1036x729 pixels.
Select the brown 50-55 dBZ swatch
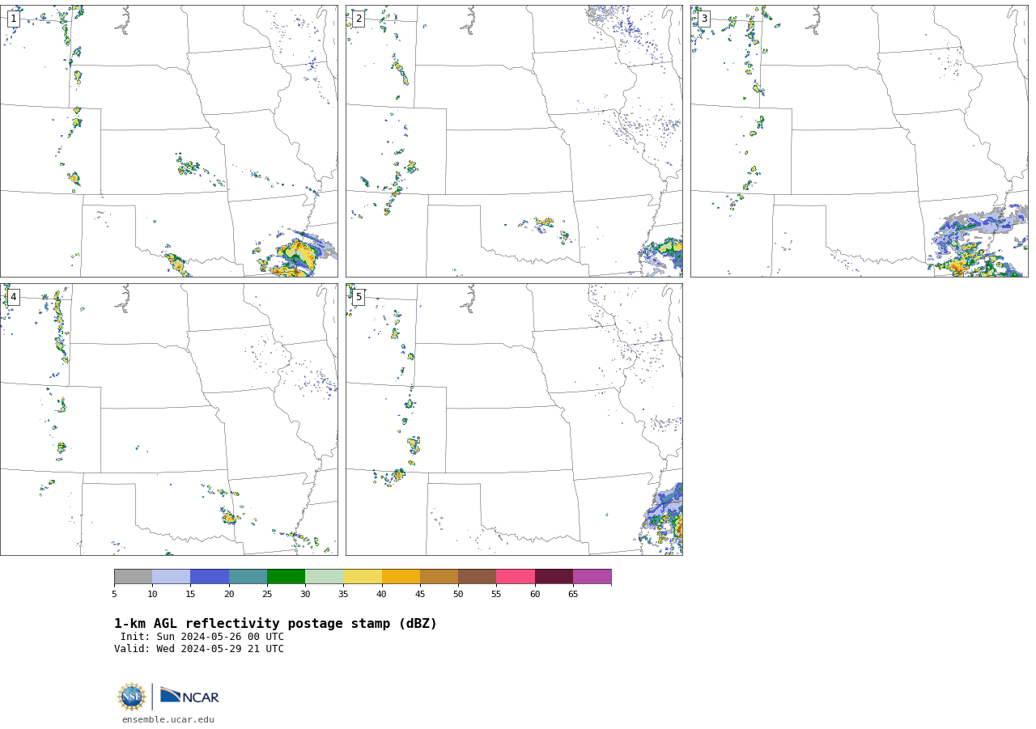point(477,576)
